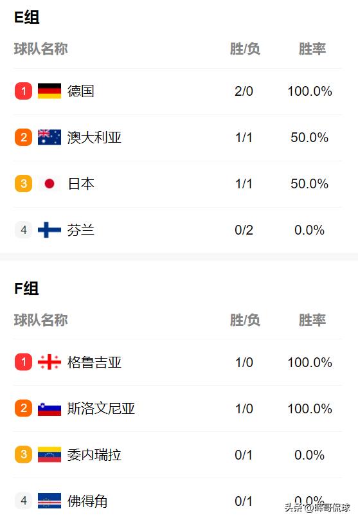
Task: Click the F组 group heading
Action: [26, 288]
